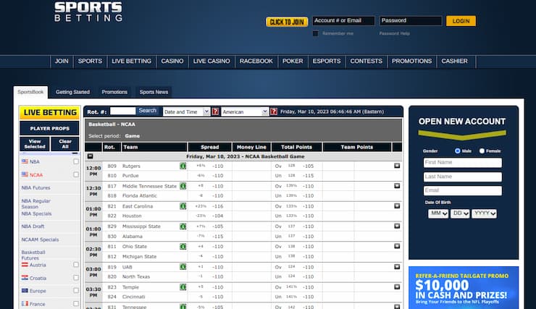Click the red help icon beside Date and Time

click(215, 111)
